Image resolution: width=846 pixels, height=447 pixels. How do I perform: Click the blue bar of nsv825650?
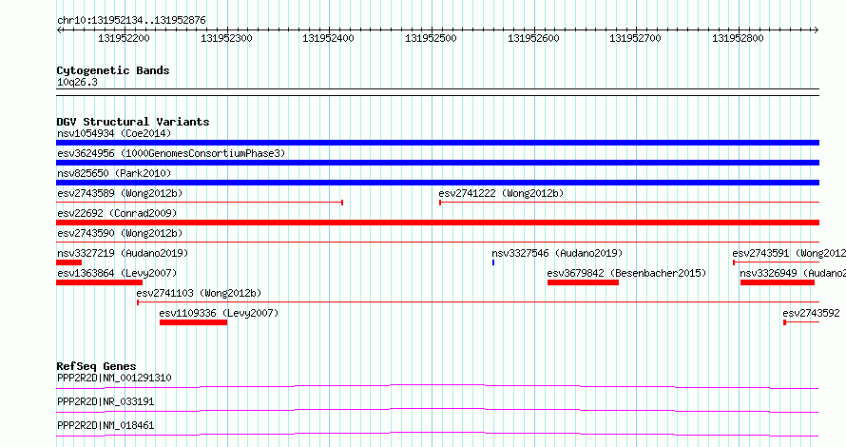click(x=437, y=183)
